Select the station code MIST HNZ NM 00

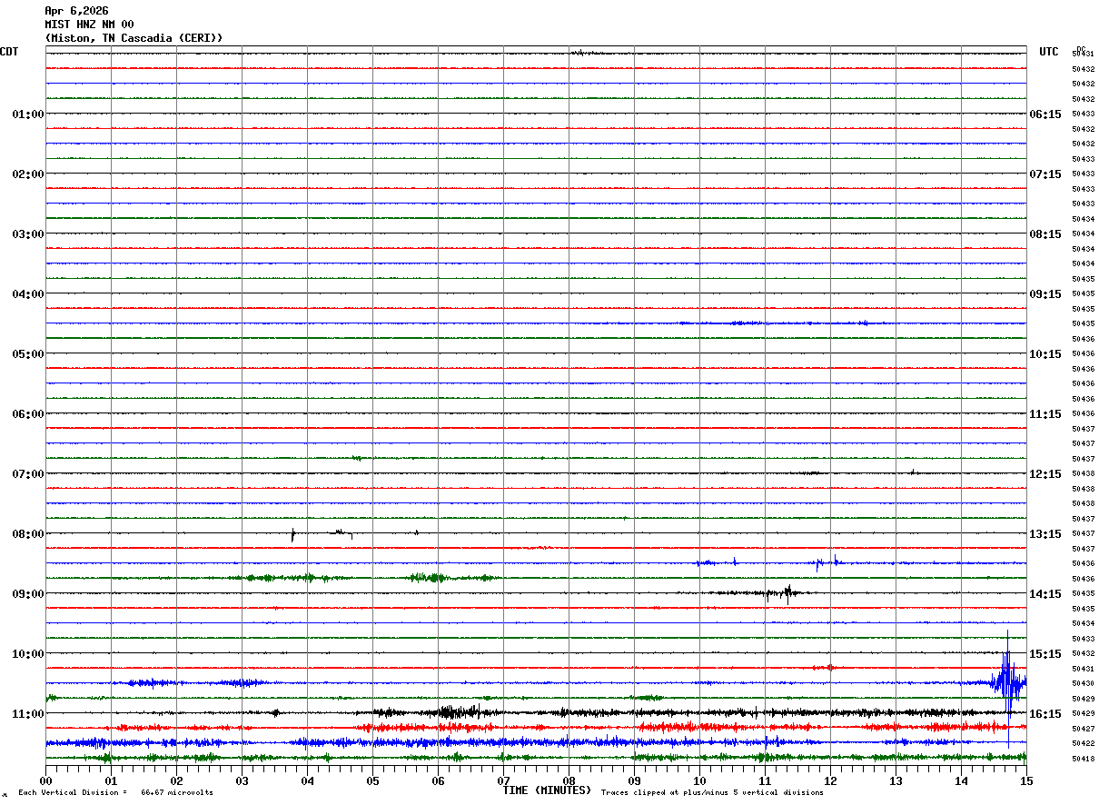[89, 25]
